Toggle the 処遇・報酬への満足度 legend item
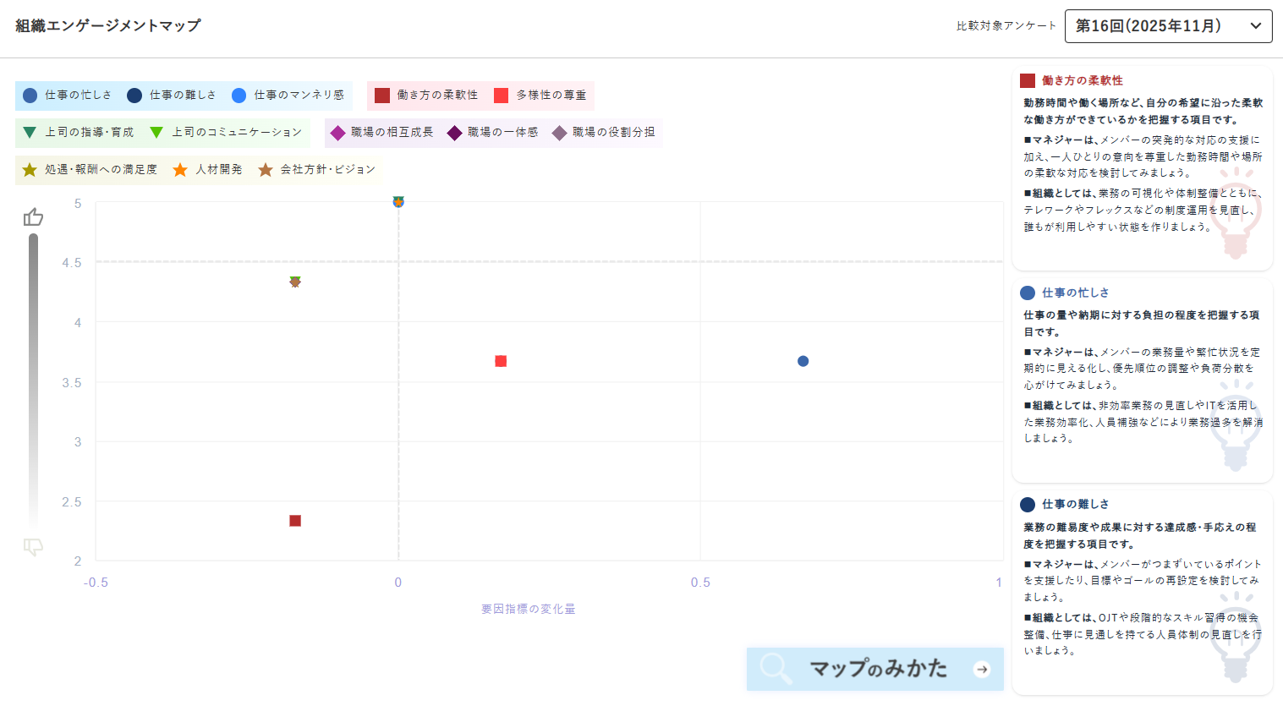1283x706 pixels. pyautogui.click(x=90, y=170)
